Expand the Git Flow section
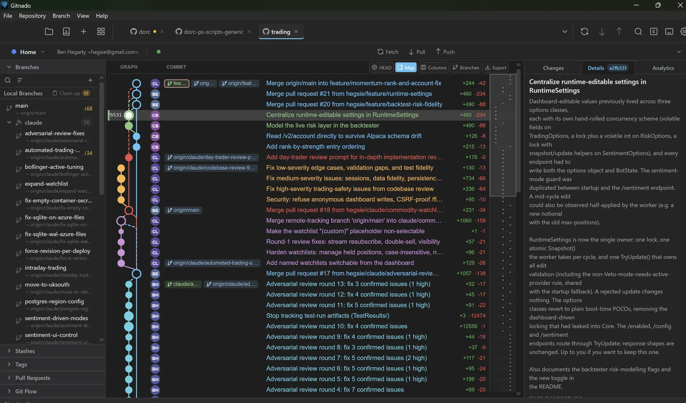The width and height of the screenshot is (686, 403). (9, 391)
